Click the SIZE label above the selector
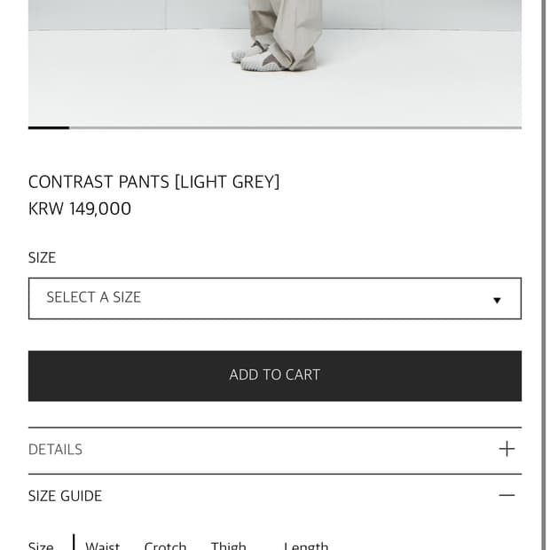 coord(42,258)
